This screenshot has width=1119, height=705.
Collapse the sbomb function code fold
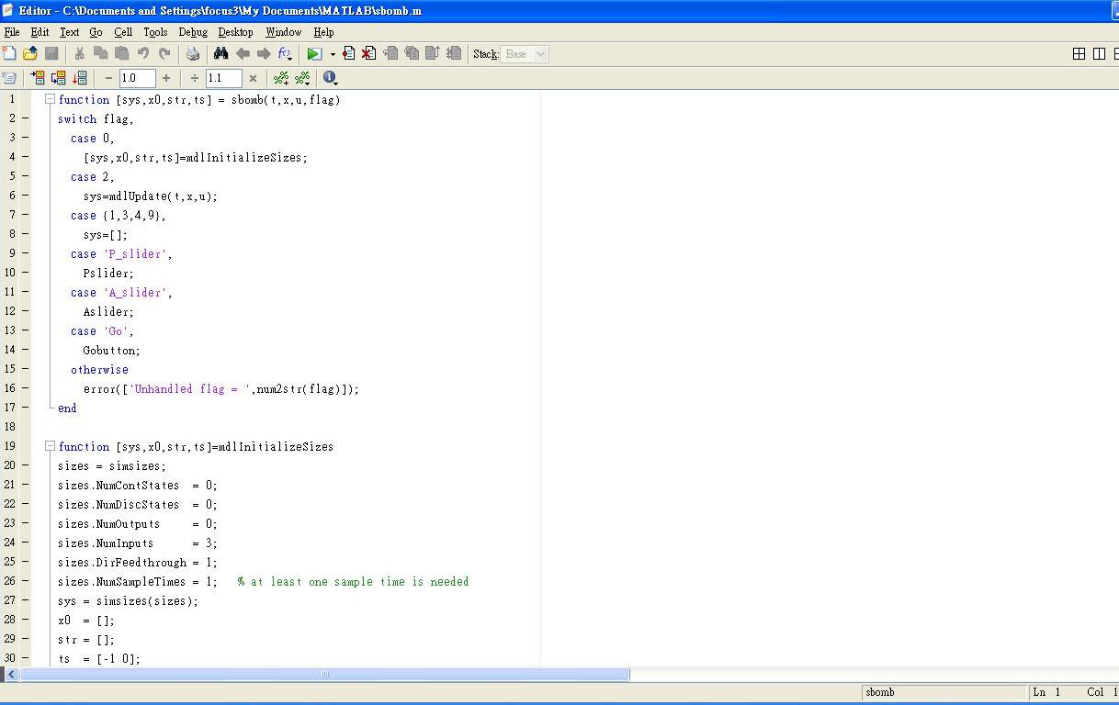pyautogui.click(x=51, y=99)
